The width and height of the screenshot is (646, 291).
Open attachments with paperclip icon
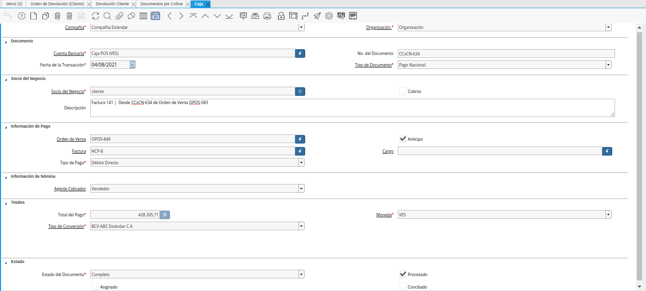pos(119,16)
